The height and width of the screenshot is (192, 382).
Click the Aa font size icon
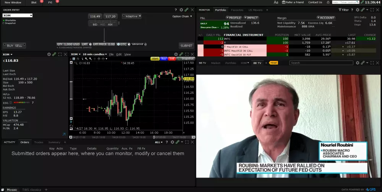click(x=276, y=2)
